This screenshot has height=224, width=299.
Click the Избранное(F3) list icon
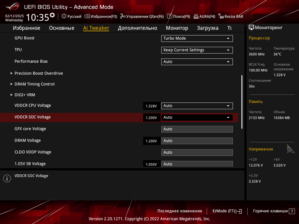click(87, 16)
